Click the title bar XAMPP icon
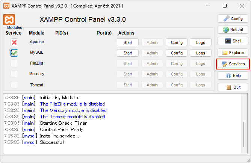Screen dimensions: 251x163 (6, 6)
